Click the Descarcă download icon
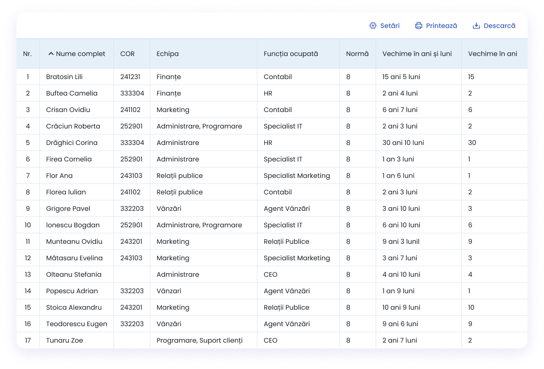 [x=476, y=26]
